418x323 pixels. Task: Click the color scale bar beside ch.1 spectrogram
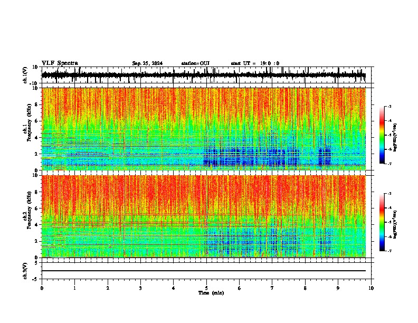(x=382, y=135)
